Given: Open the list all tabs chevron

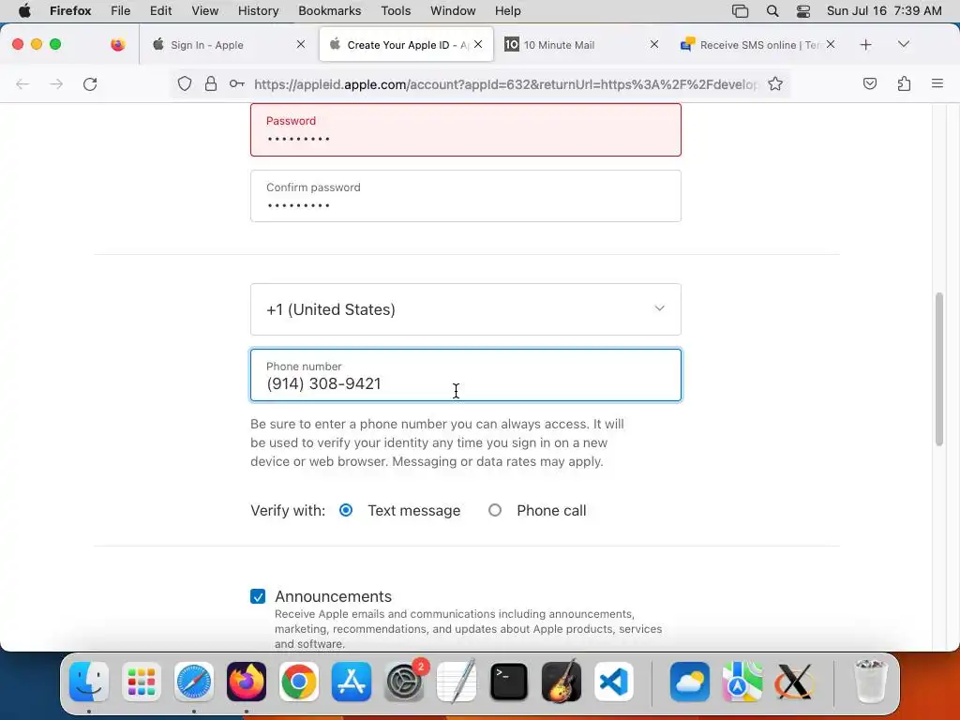Looking at the screenshot, I should point(904,44).
